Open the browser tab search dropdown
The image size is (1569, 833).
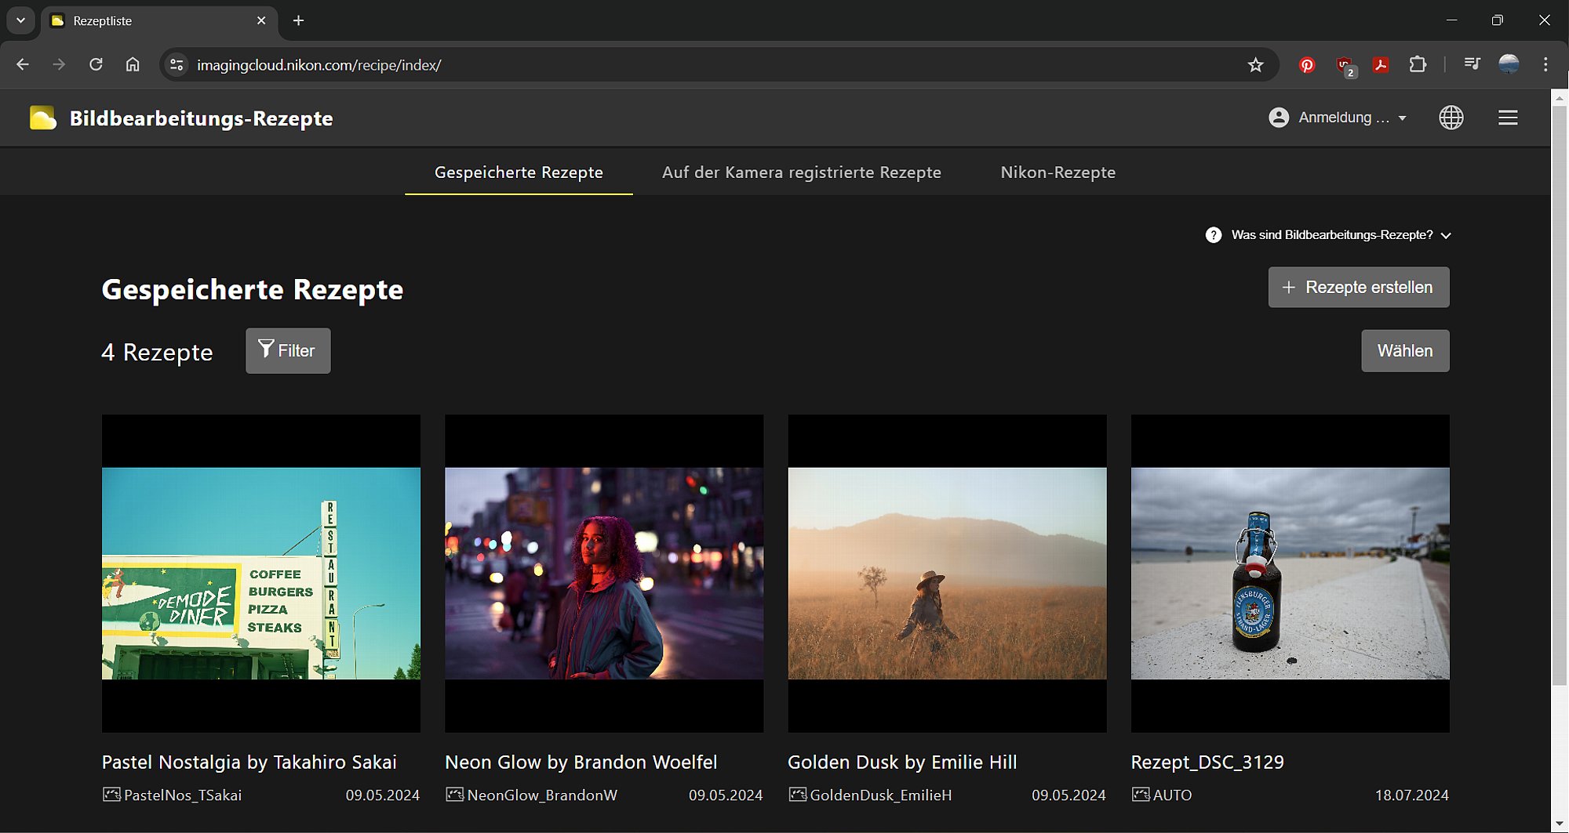pyautogui.click(x=21, y=20)
